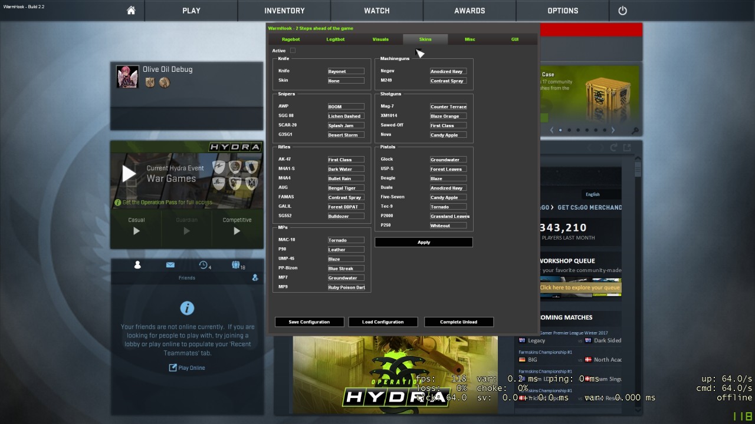Click the power quit icon
This screenshot has width=755, height=424.
pos(622,11)
